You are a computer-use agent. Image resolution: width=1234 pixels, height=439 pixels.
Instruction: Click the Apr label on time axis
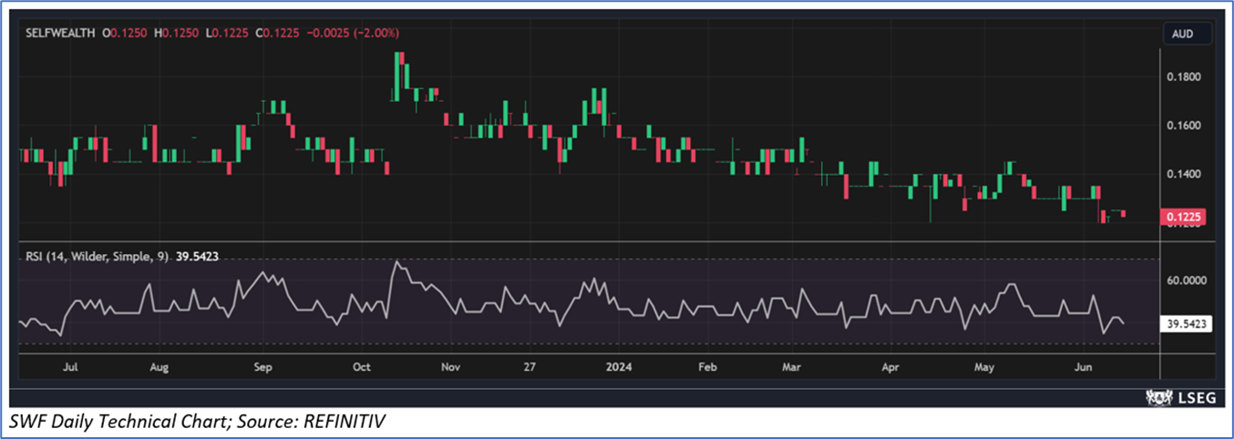(x=891, y=368)
